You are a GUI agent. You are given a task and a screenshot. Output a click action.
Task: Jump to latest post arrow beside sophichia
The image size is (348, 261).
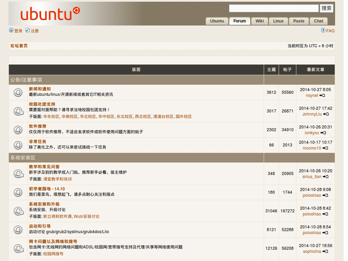point(325,251)
